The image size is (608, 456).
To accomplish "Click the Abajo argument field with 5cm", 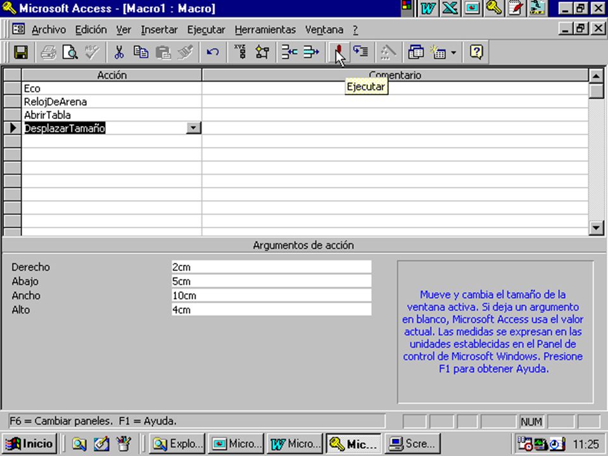I will pyautogui.click(x=272, y=281).
